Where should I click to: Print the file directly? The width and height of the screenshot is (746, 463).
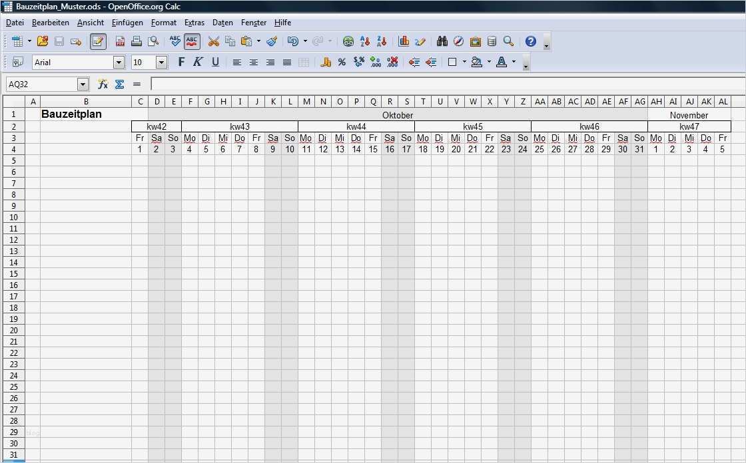point(137,41)
